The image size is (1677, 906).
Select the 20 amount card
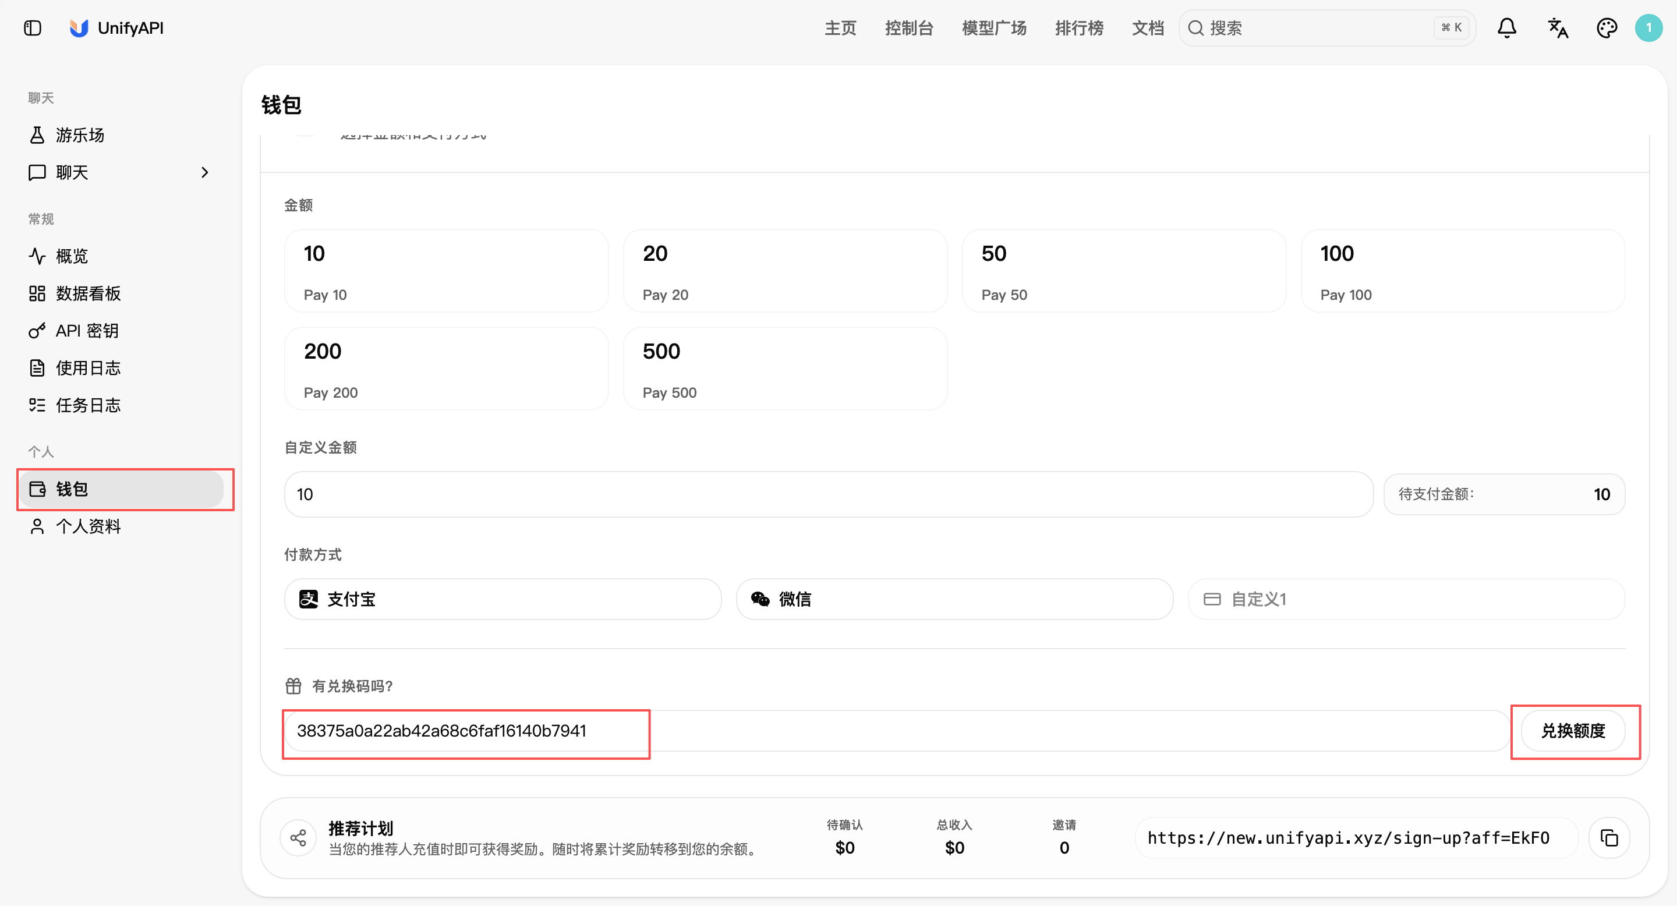click(785, 271)
